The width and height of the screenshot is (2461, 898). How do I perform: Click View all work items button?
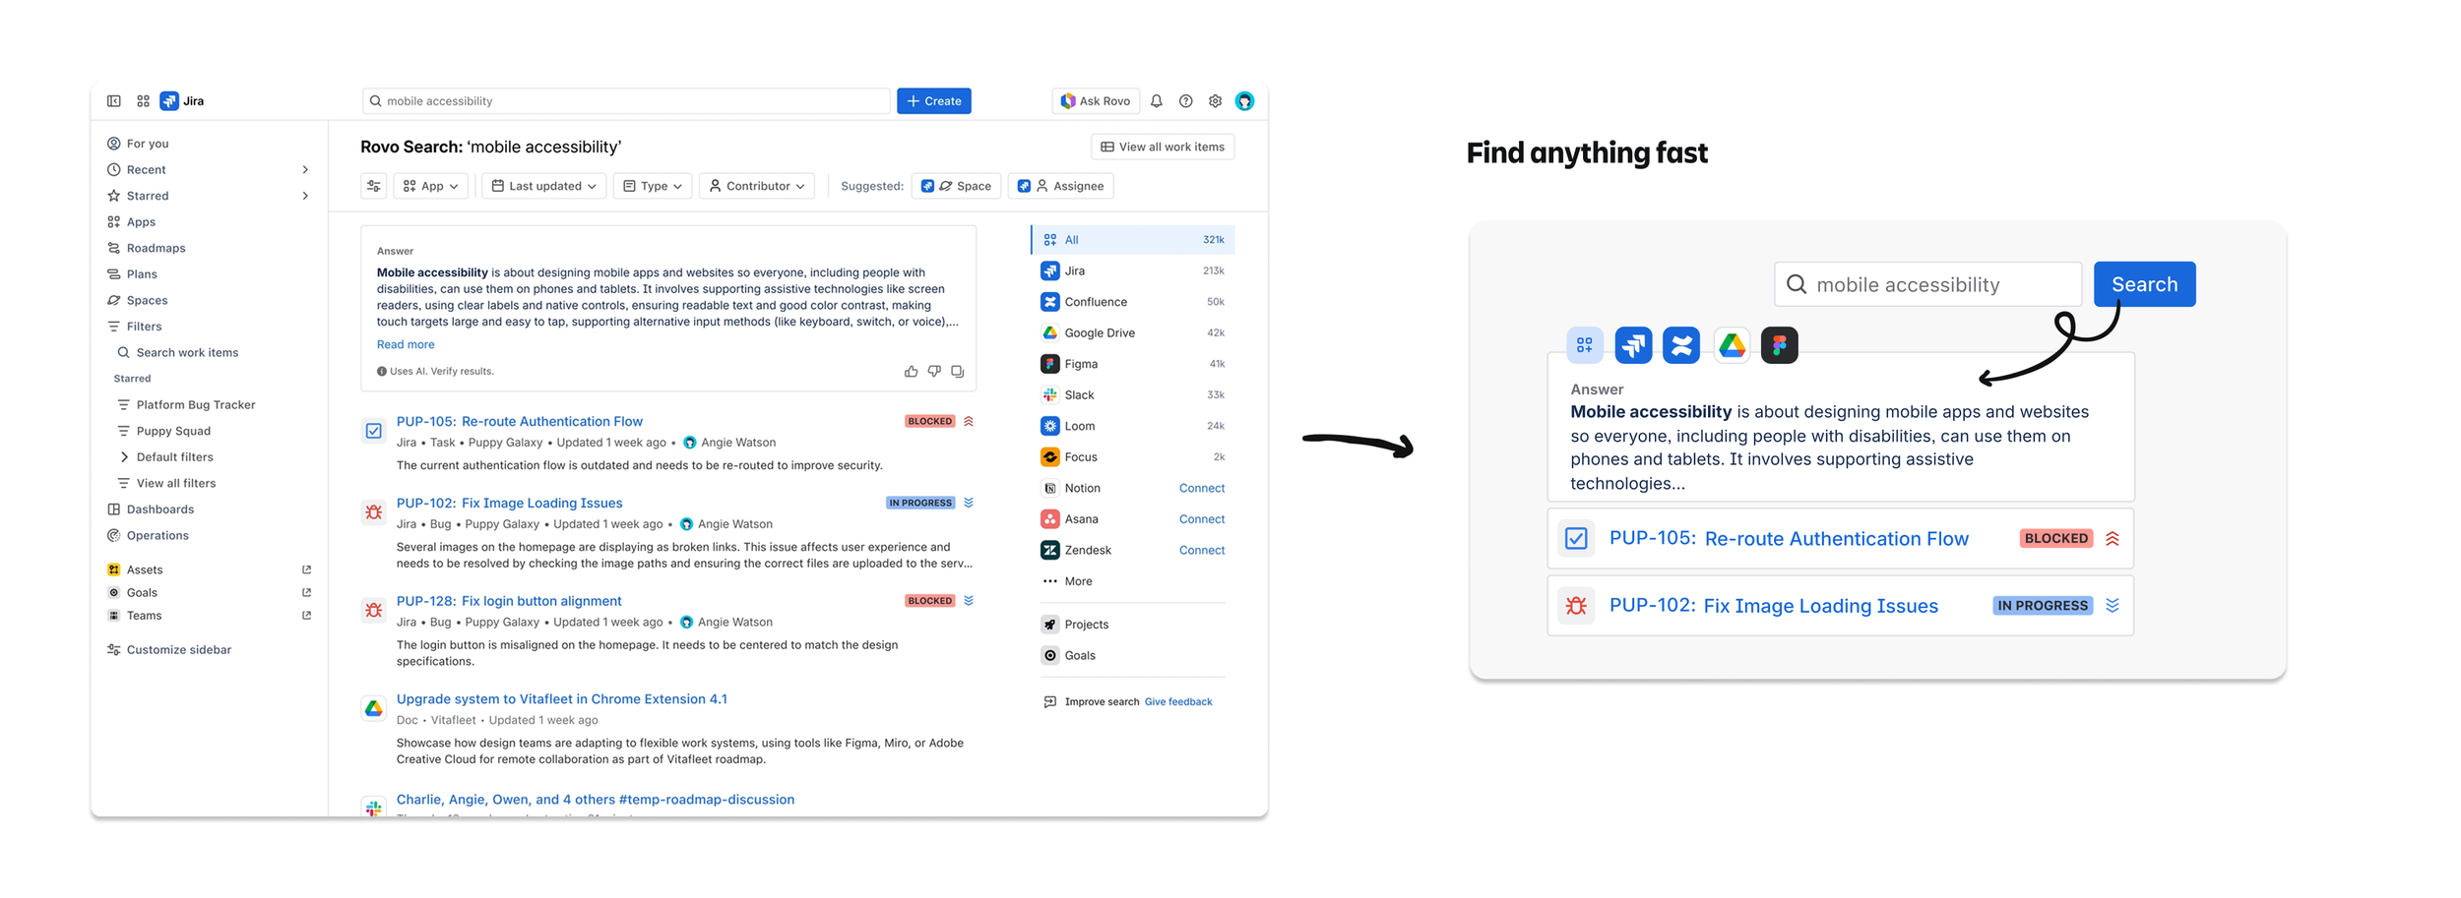click(x=1163, y=148)
